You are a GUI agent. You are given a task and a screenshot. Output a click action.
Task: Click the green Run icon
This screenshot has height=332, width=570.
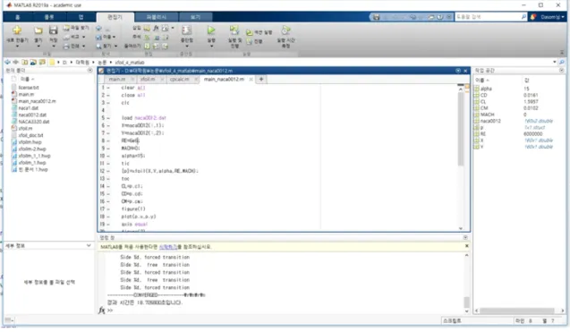tap(211, 30)
